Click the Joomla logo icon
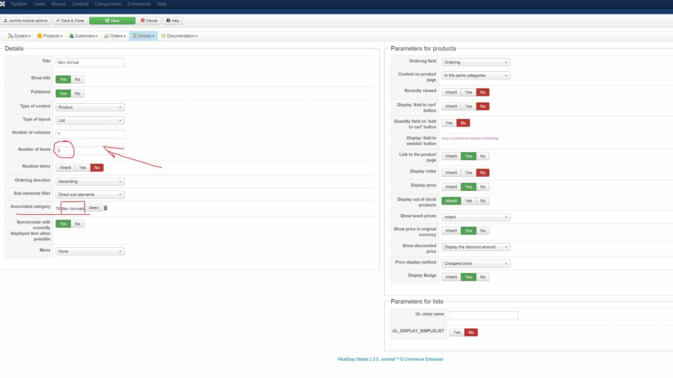This screenshot has width=673, height=378. 3,4
